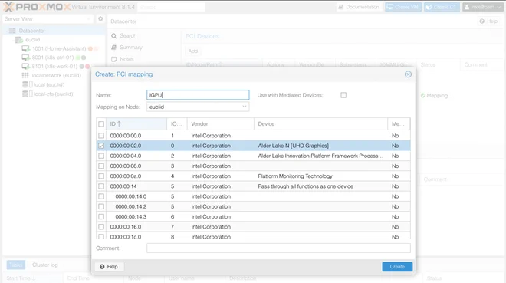Enable Use with Mediated Devices checkbox
The height and width of the screenshot is (283, 506).
(x=343, y=95)
